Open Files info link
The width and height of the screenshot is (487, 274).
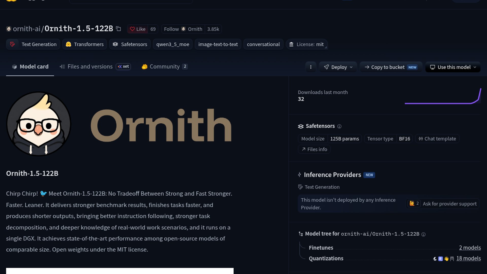pos(314,149)
